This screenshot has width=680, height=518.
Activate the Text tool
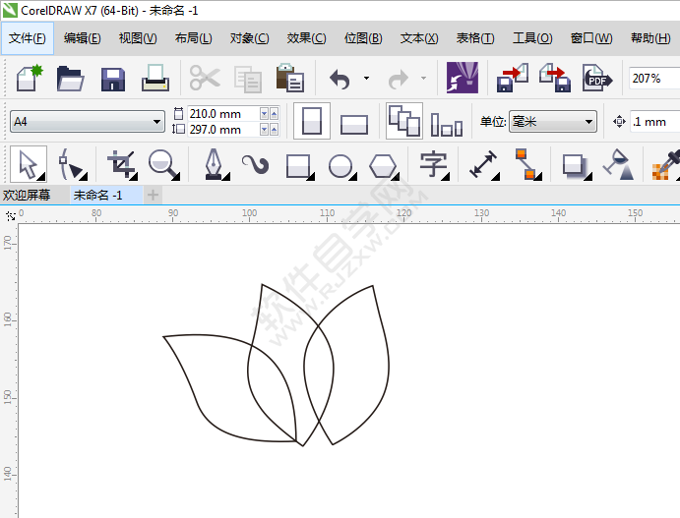click(433, 164)
